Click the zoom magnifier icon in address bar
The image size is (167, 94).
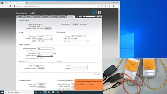[x=98, y=6]
